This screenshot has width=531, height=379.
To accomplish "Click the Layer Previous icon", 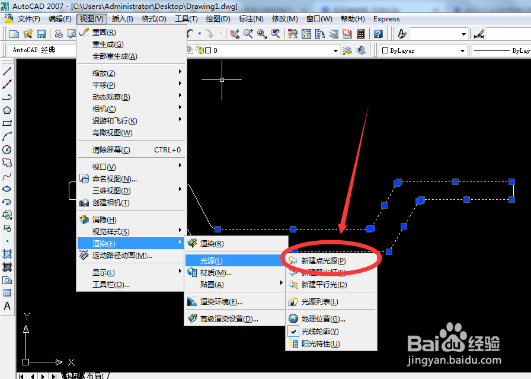I will pos(361,50).
